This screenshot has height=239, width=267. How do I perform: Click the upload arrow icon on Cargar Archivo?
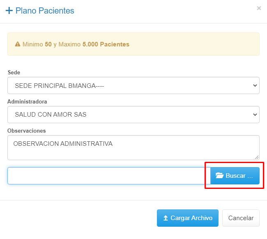pyautogui.click(x=166, y=218)
